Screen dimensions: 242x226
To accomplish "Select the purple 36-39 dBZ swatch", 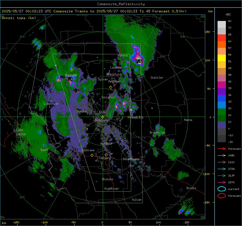I will click(222, 91).
